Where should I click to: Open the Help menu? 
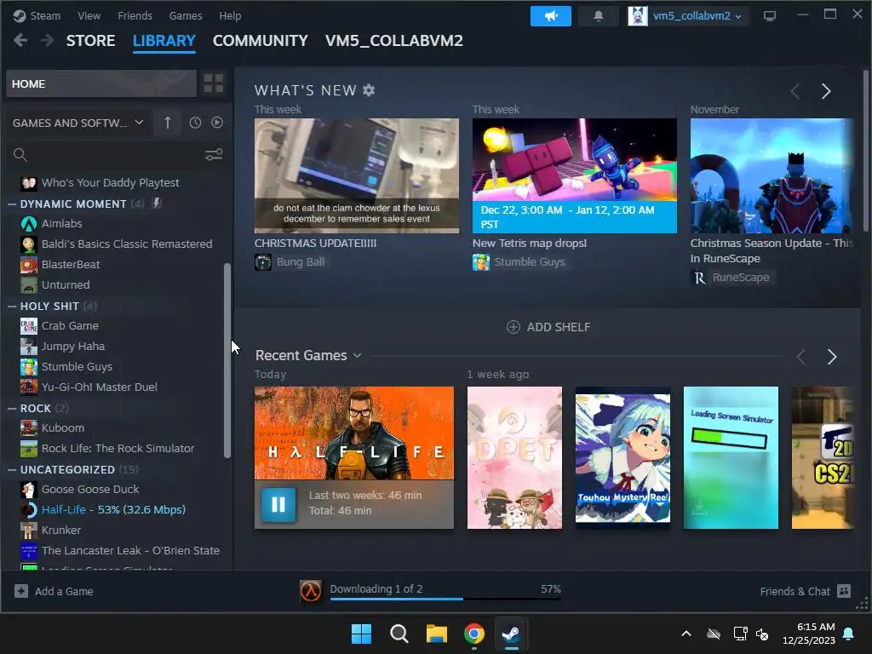click(x=230, y=15)
